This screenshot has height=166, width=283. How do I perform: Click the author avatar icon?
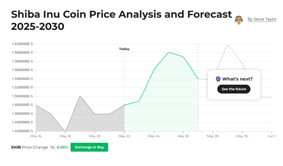point(238,20)
